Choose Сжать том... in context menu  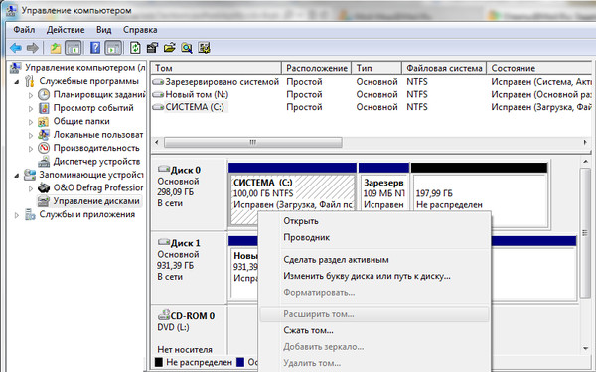tap(308, 330)
